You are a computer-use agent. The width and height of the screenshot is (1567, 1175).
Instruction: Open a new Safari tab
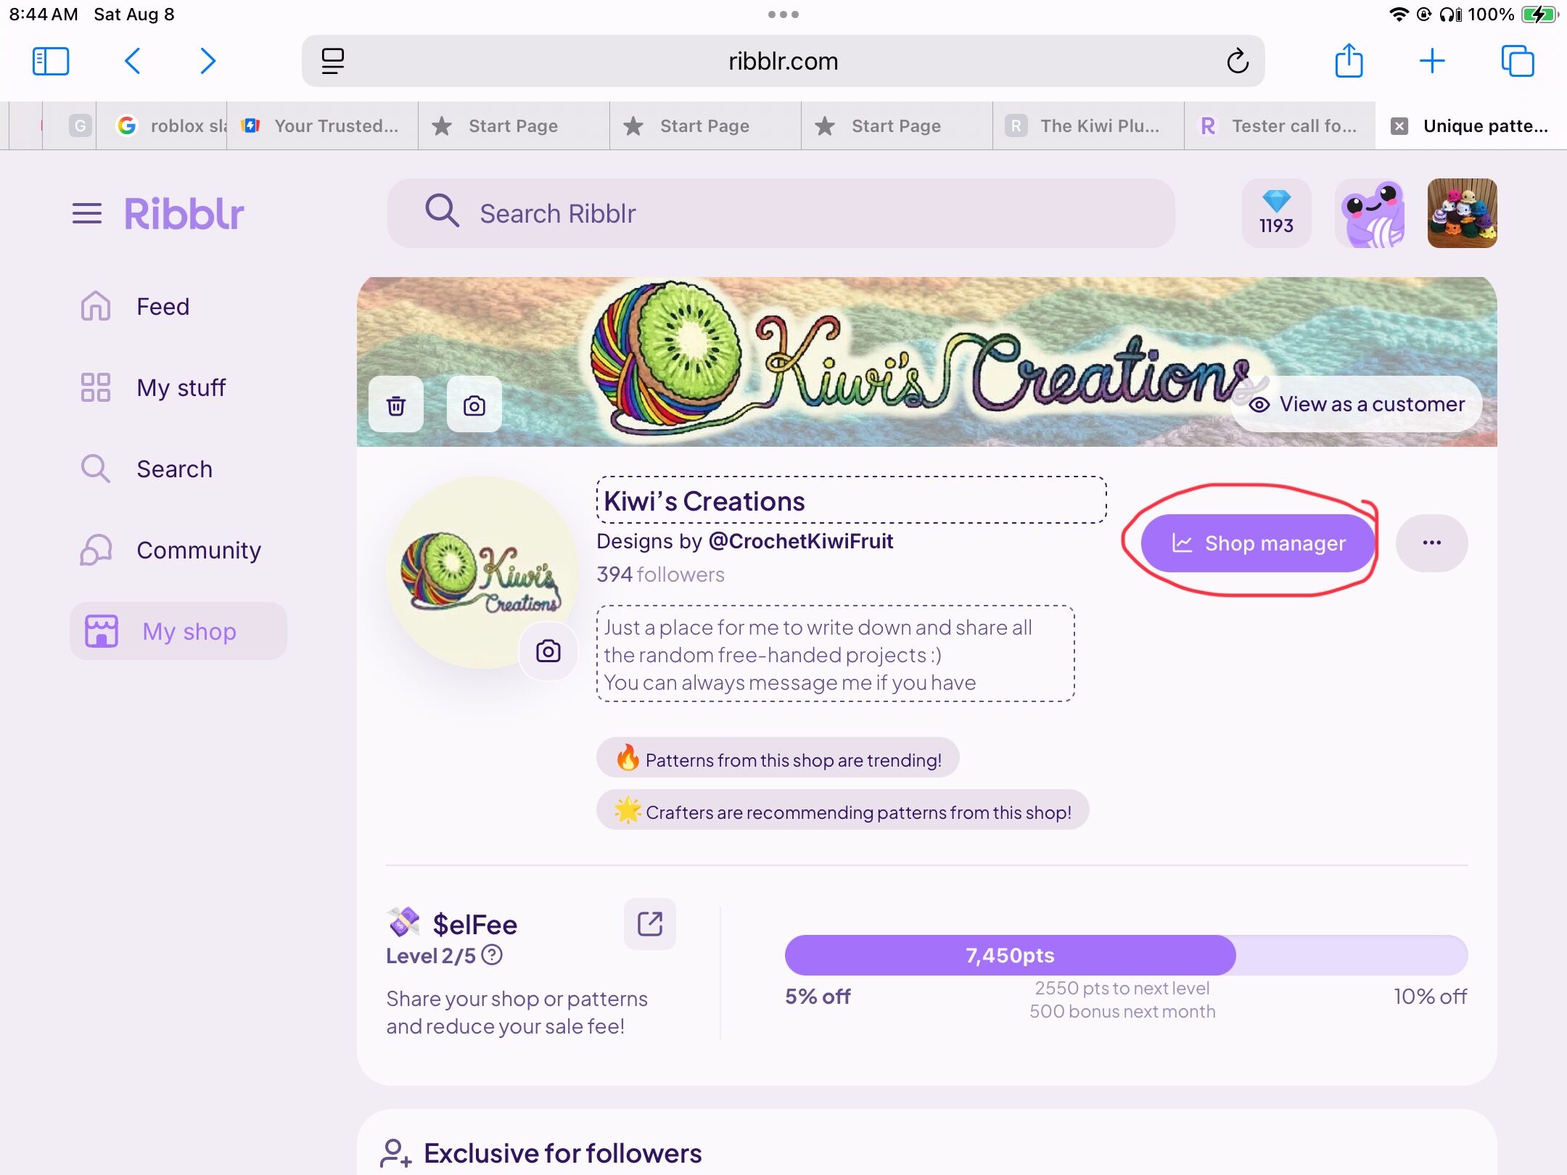[1432, 61]
